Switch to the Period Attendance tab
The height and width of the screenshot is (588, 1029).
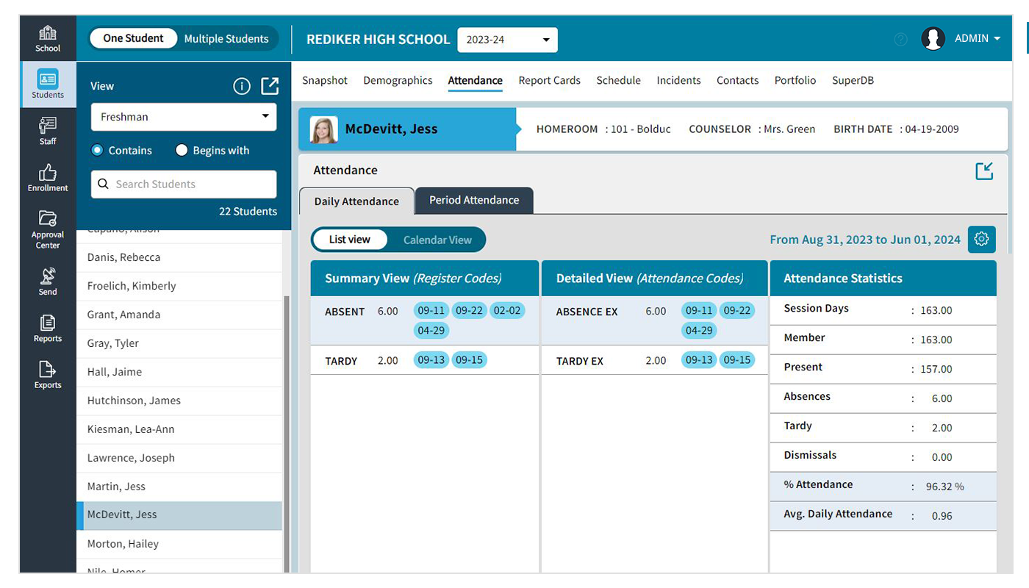pos(474,200)
